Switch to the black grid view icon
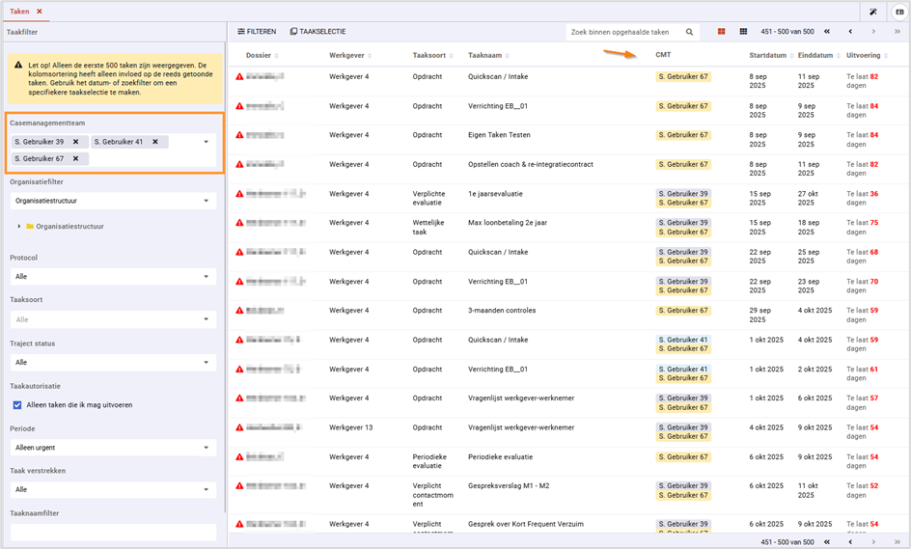The image size is (911, 549). pyautogui.click(x=743, y=32)
